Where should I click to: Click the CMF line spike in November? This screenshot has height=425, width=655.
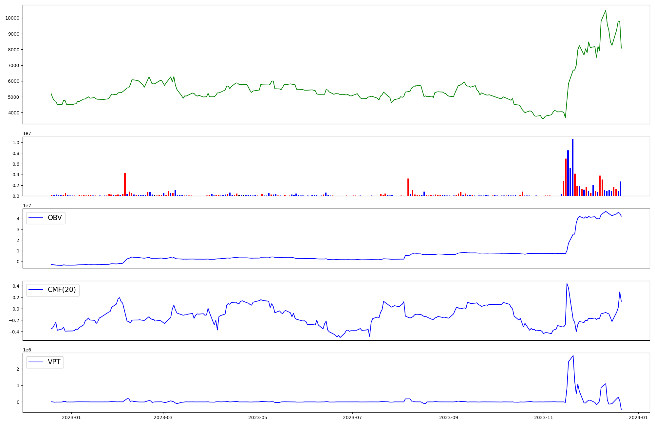[x=567, y=284]
